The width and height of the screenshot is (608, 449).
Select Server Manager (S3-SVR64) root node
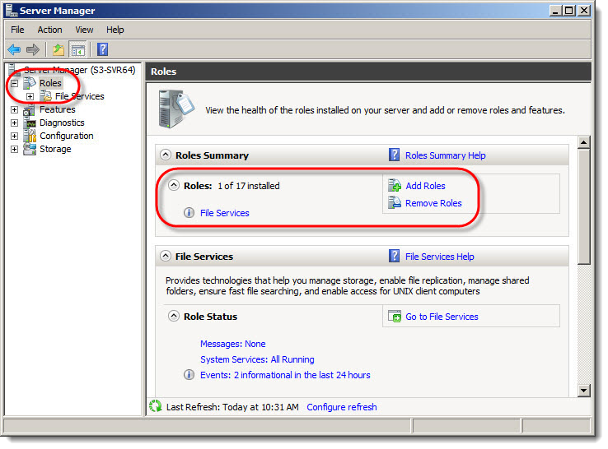coord(79,70)
